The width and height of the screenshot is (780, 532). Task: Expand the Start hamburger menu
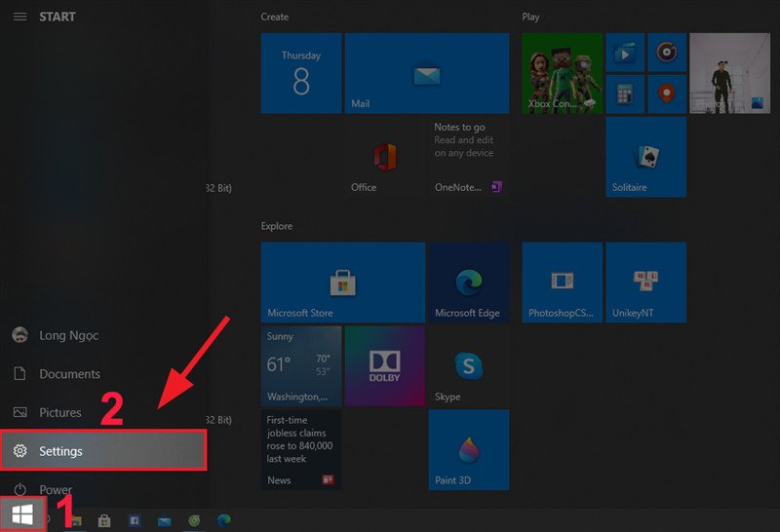(19, 17)
